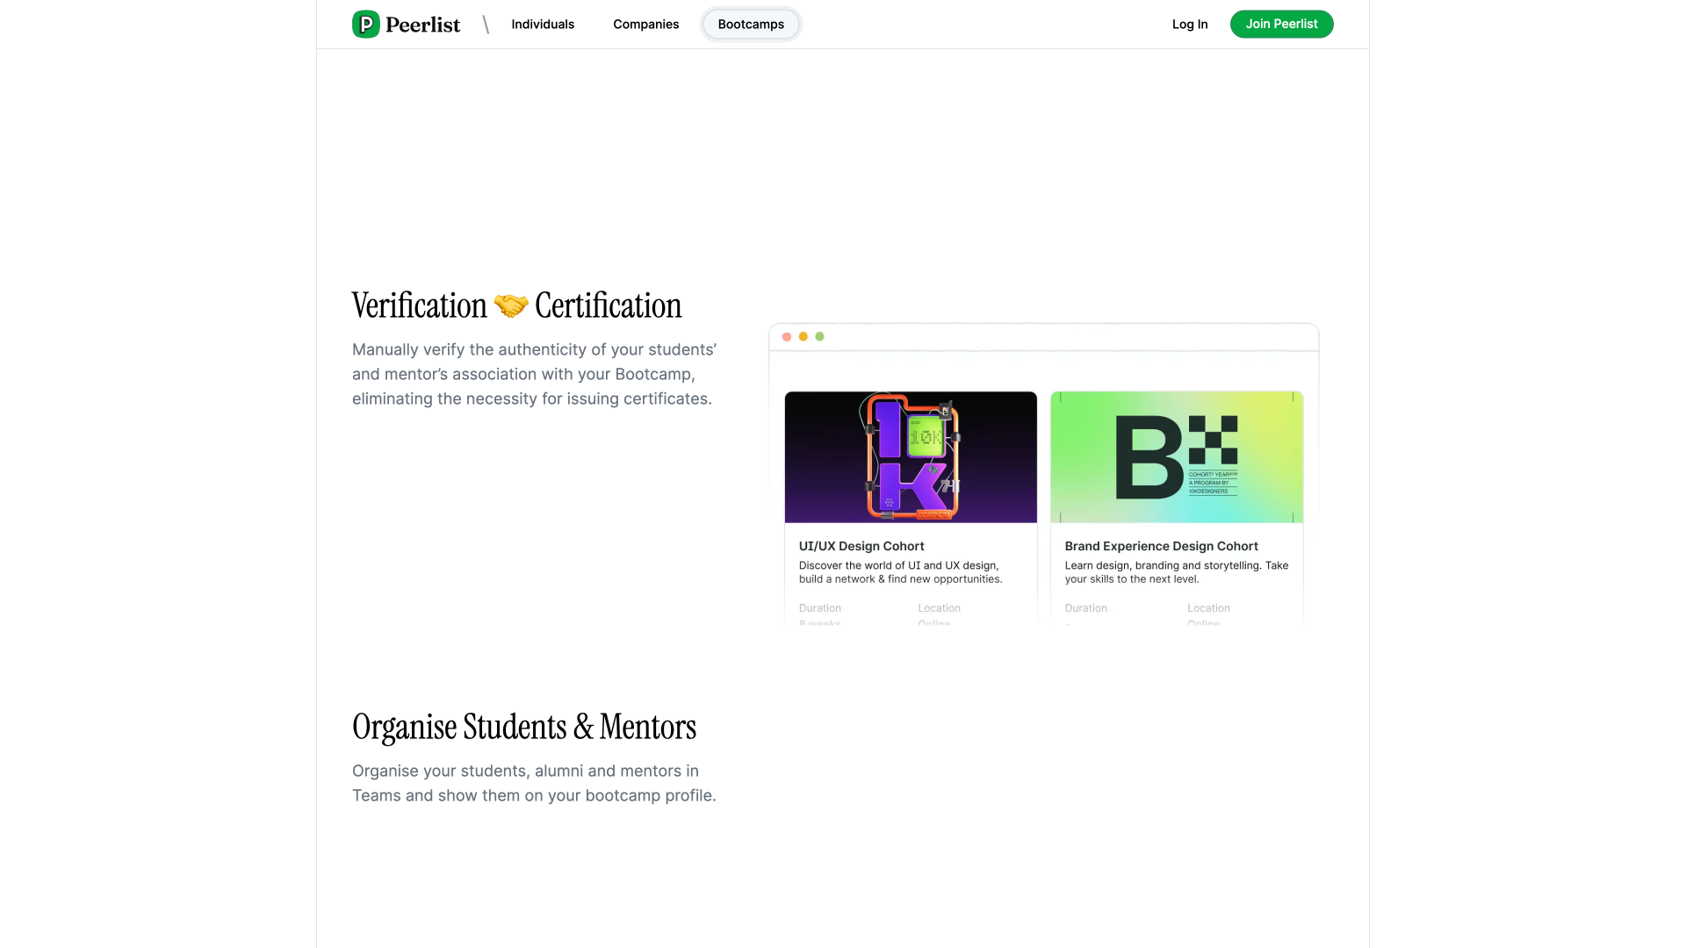Click the Certification heading word
The image size is (1686, 948).
point(608,305)
